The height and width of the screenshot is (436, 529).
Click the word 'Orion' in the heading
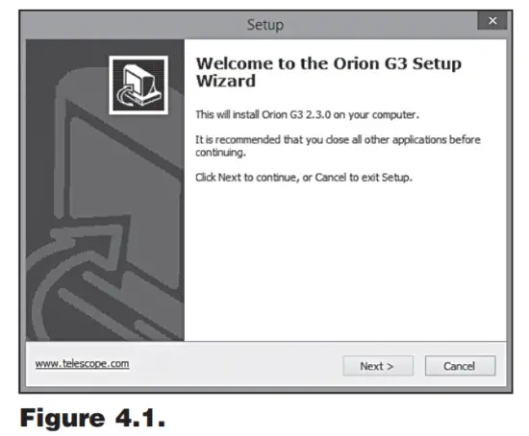pos(356,63)
